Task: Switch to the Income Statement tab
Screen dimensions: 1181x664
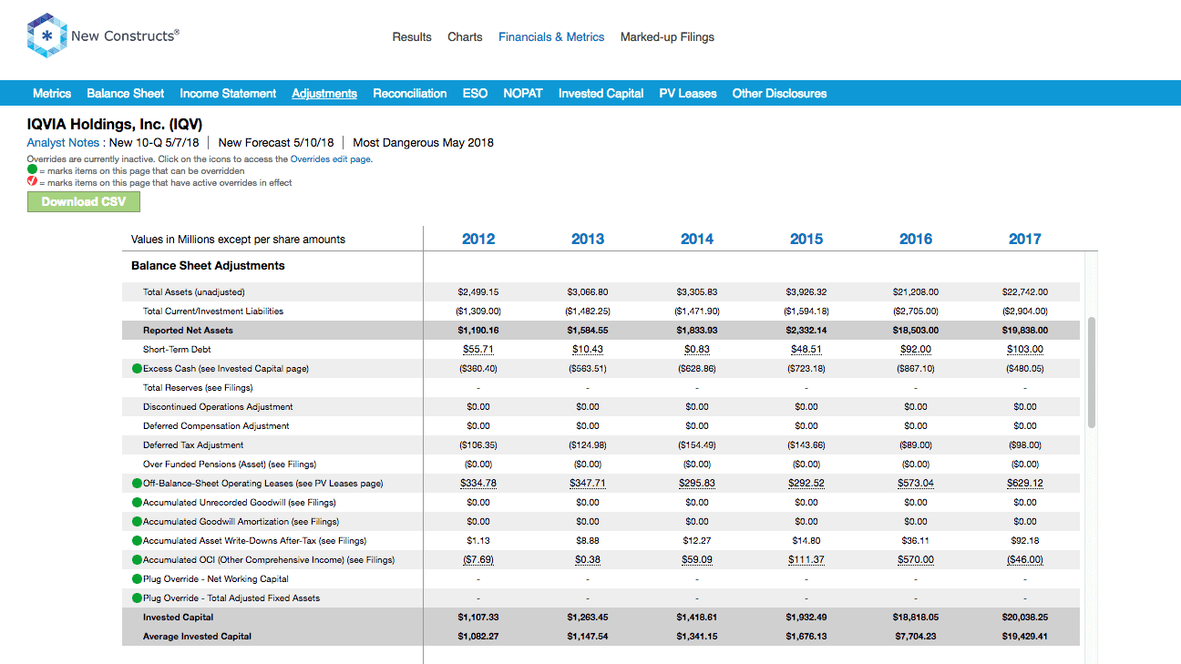Action: pos(228,94)
